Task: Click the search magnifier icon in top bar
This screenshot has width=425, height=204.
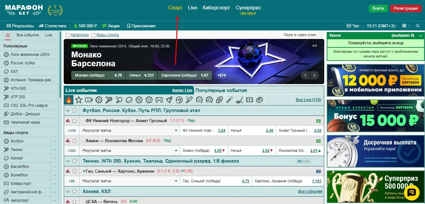Action: (417, 26)
